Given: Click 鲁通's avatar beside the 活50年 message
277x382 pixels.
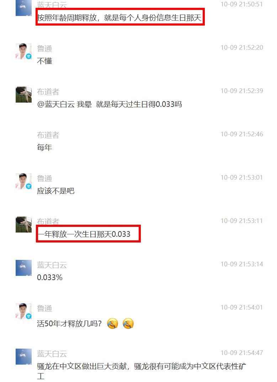Looking at the screenshot, I should click(x=24, y=311).
